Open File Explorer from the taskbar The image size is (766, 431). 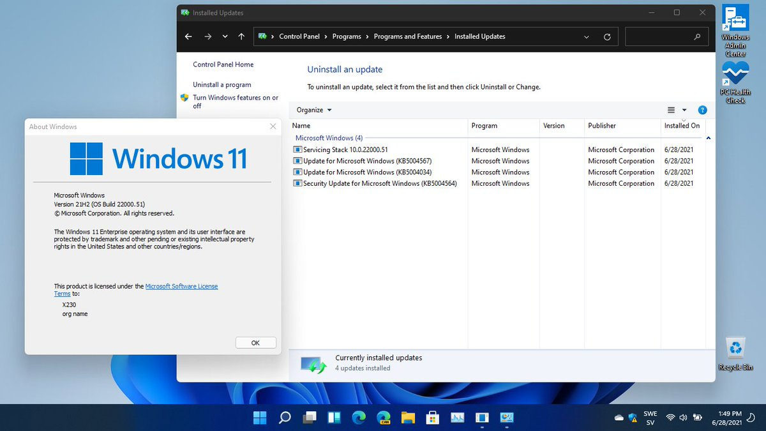[408, 418]
